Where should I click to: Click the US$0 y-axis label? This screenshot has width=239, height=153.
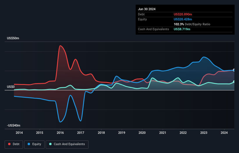[x=11, y=87]
